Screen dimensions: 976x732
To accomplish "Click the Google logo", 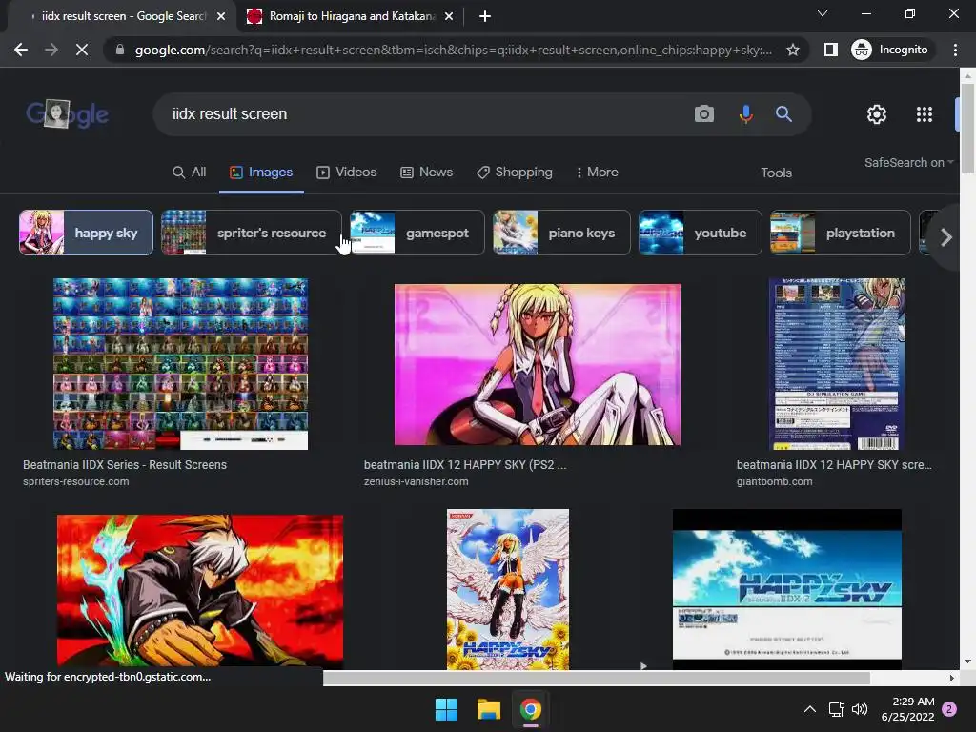I will point(68,114).
